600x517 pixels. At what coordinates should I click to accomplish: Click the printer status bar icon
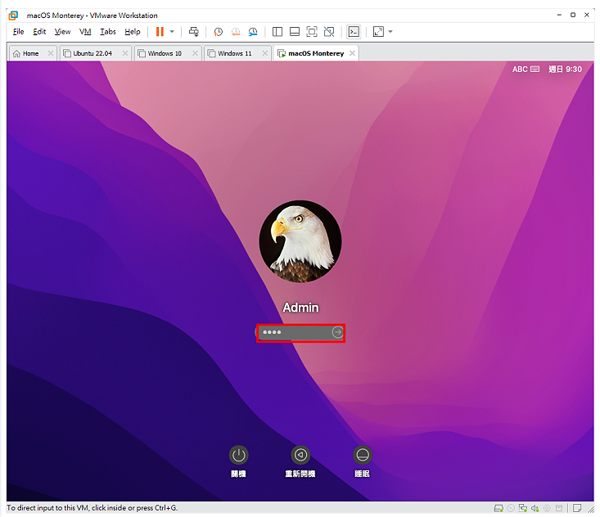559,508
